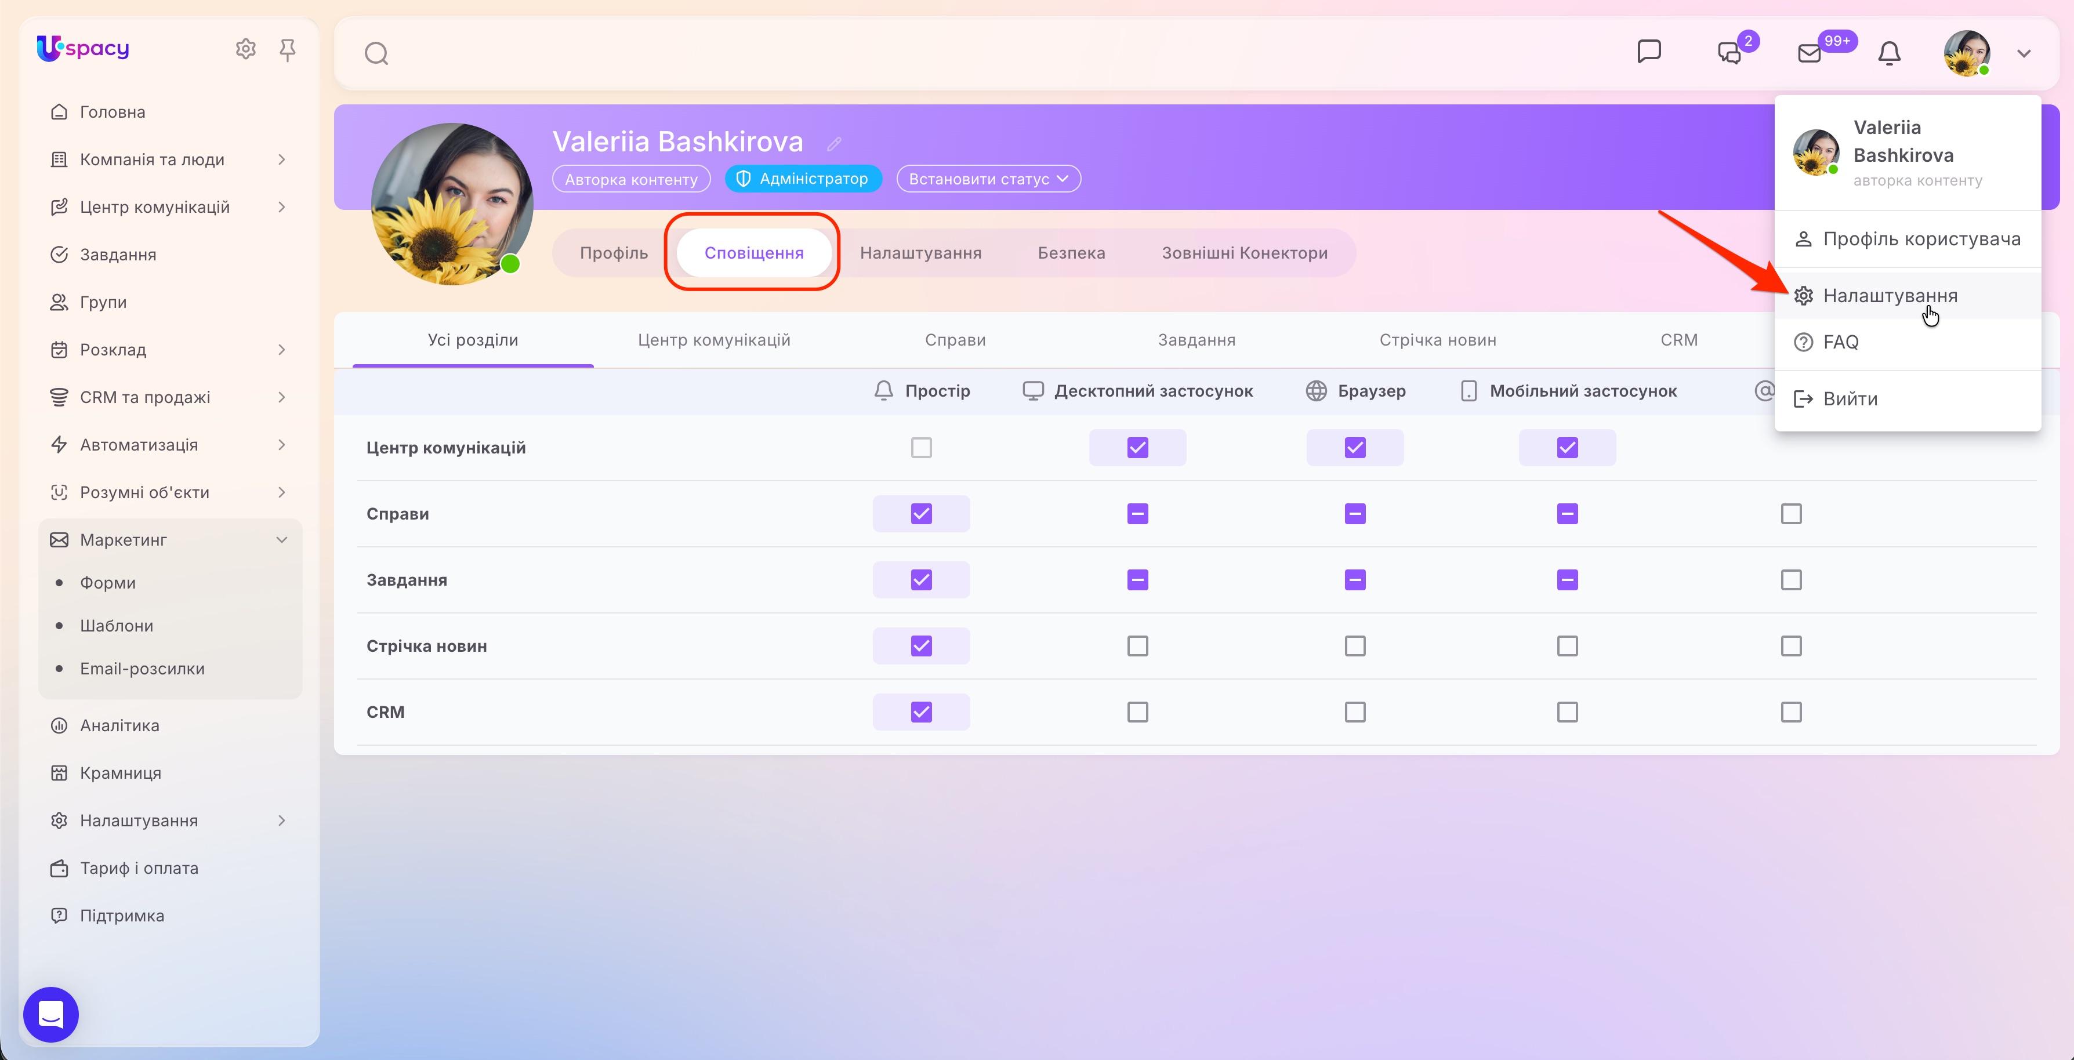Open Тариф і оплата in sidebar

[x=139, y=867]
